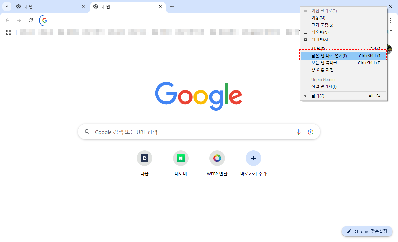Choose 창 이름 지정 menu item
Image resolution: width=398 pixels, height=242 pixels.
click(x=344, y=70)
